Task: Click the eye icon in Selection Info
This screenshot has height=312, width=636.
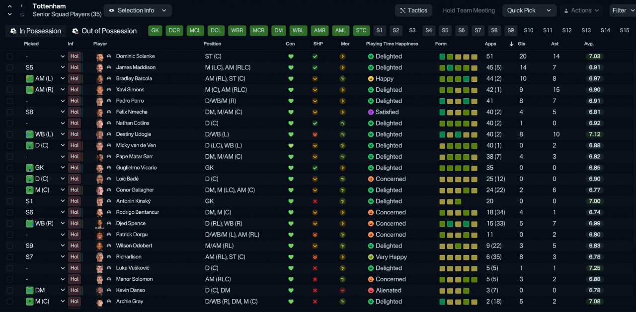Action: coord(112,10)
